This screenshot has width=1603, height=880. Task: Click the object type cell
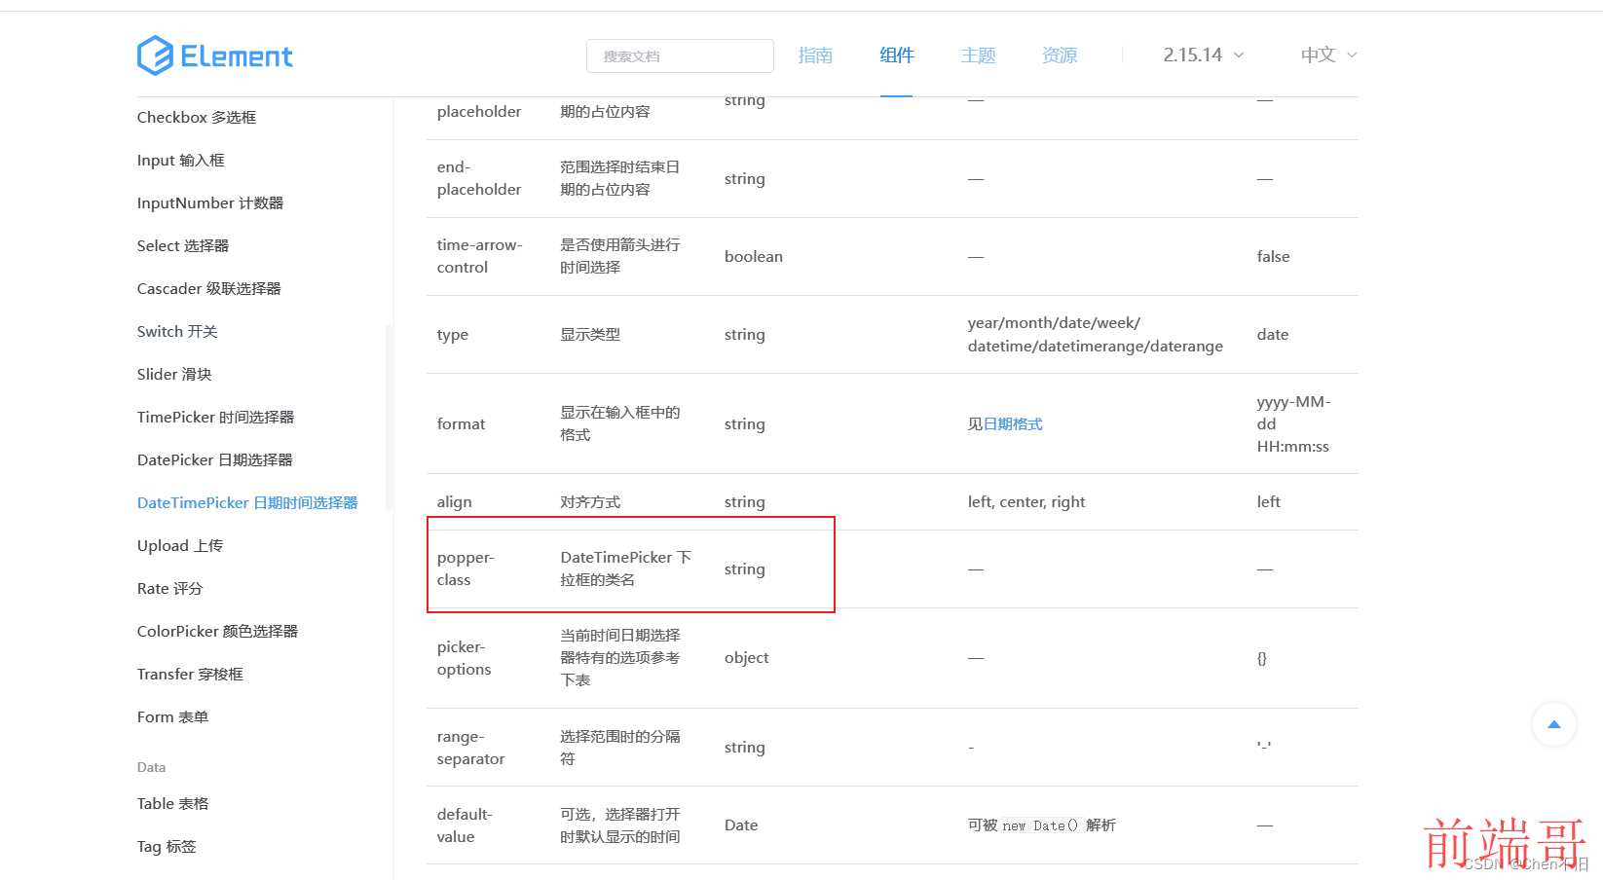pos(746,657)
